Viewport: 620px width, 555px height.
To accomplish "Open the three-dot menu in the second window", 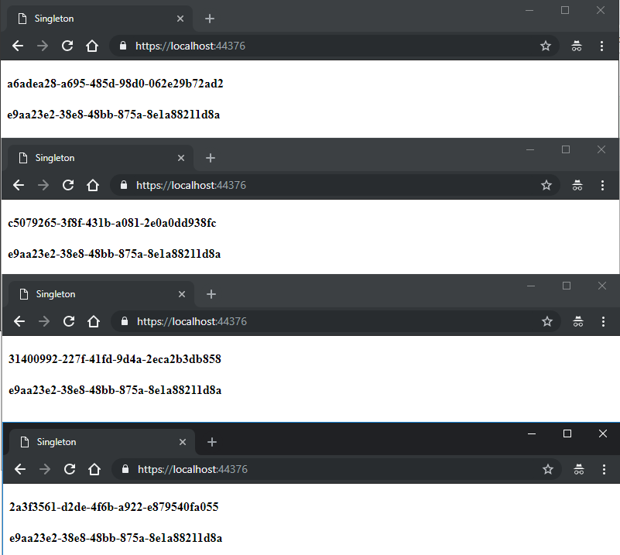I will [603, 185].
